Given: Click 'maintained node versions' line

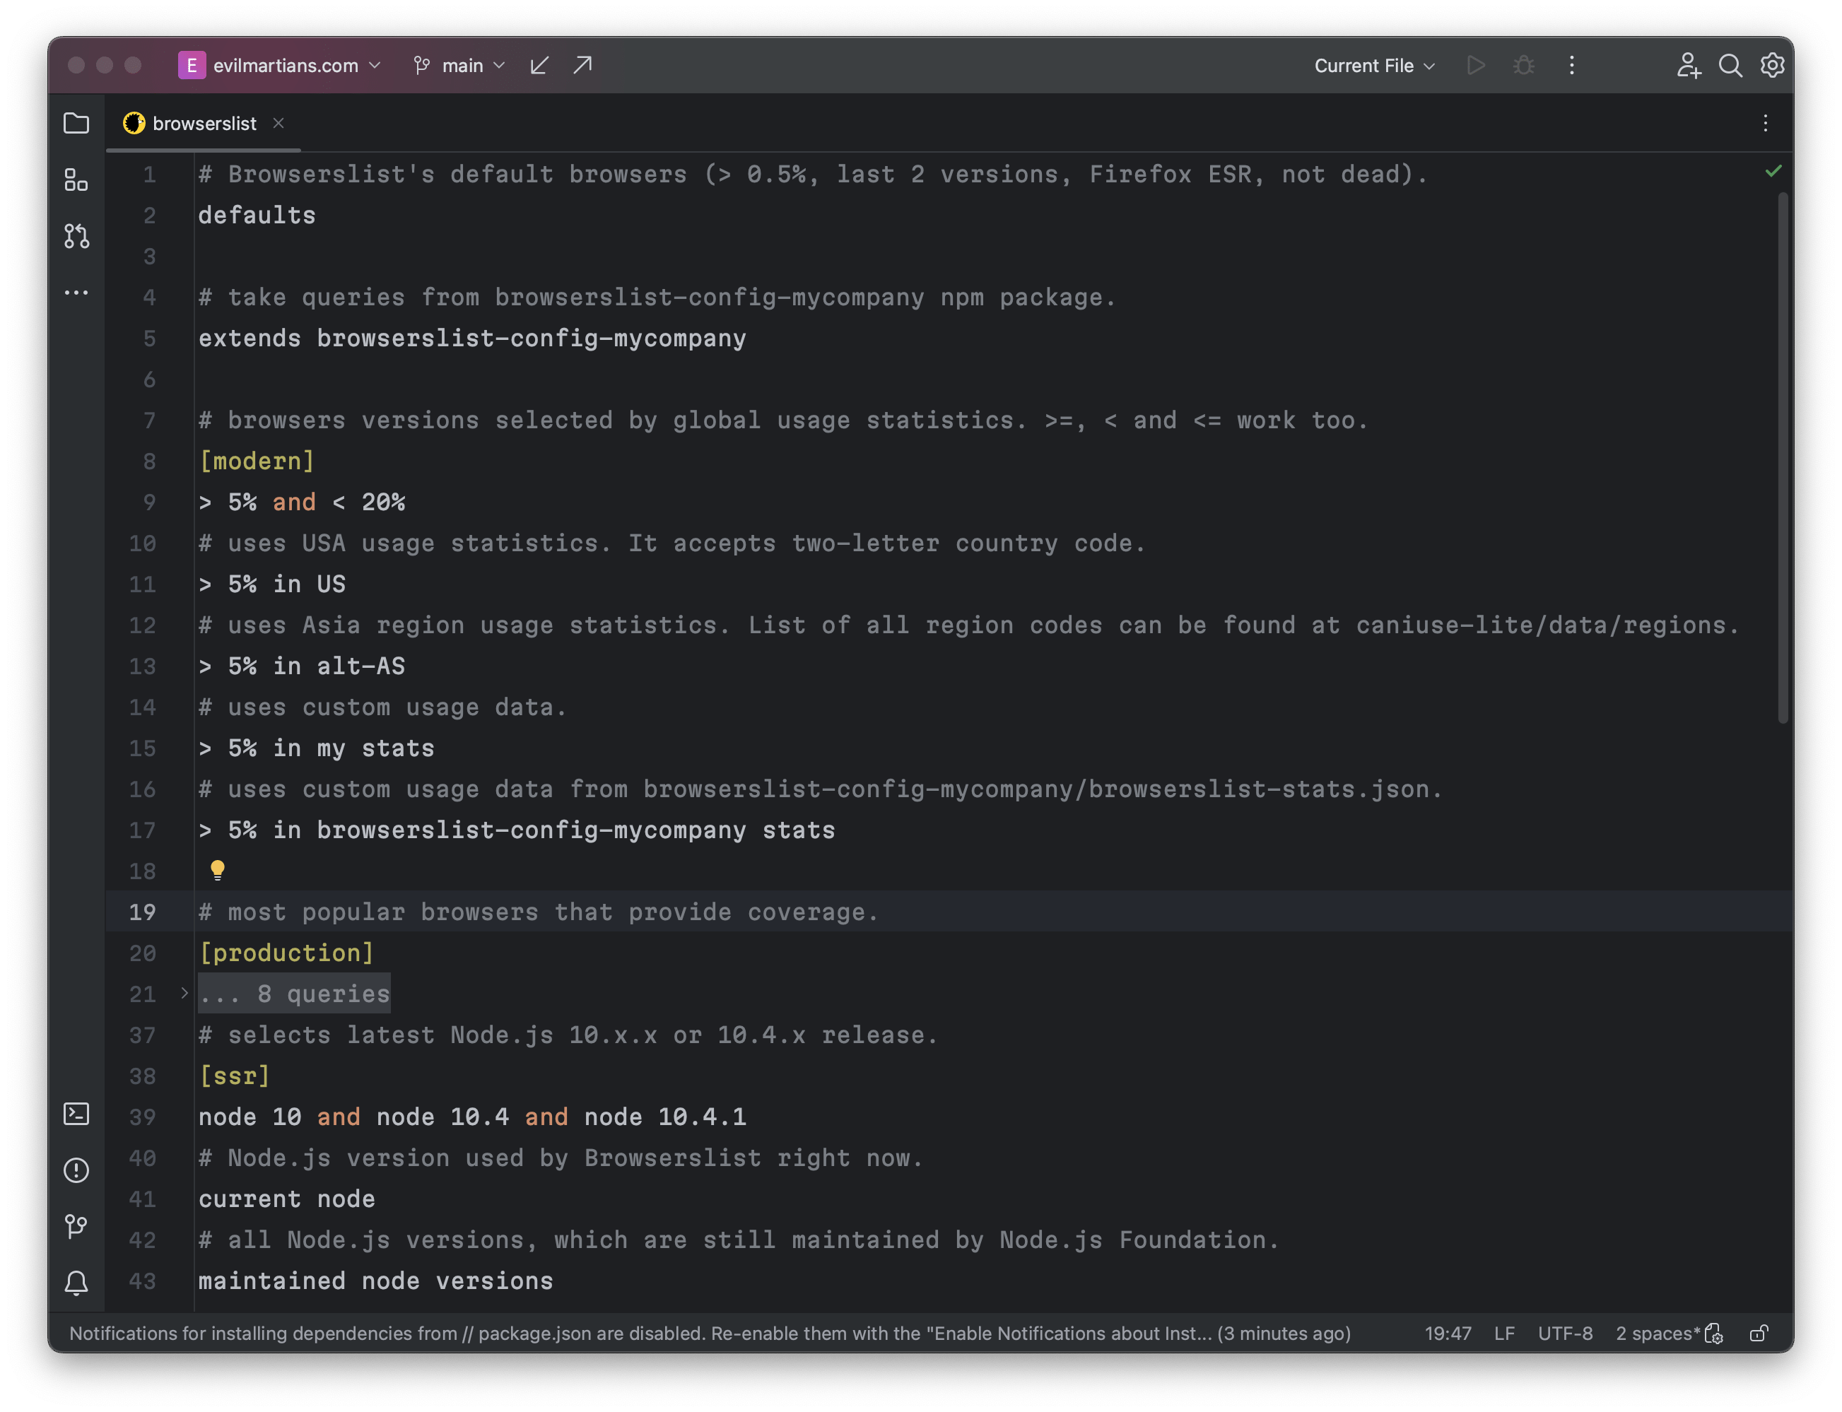Looking at the screenshot, I should pos(376,1281).
